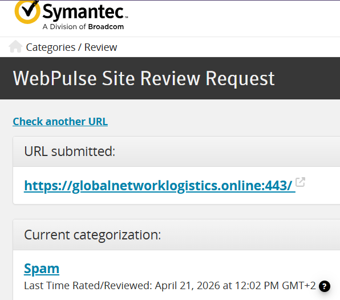Image resolution: width=340 pixels, height=300 pixels.
Task: Select the Review breadcrumb item
Action: pos(100,47)
